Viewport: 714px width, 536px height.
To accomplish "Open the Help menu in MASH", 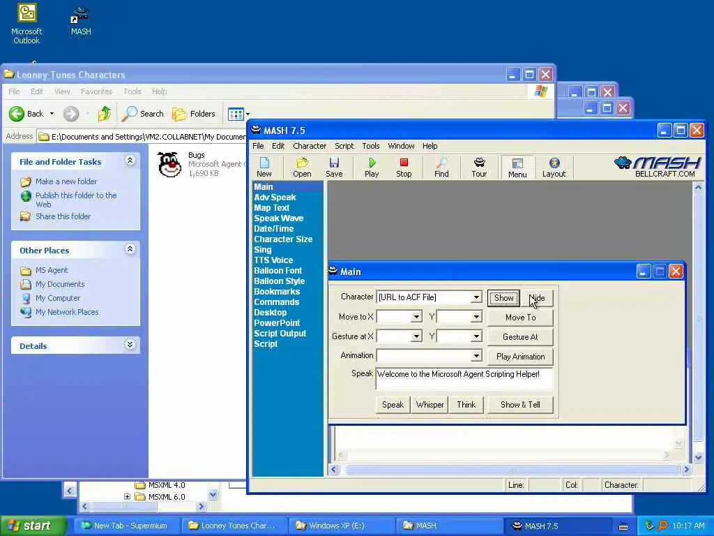I will pyautogui.click(x=430, y=146).
